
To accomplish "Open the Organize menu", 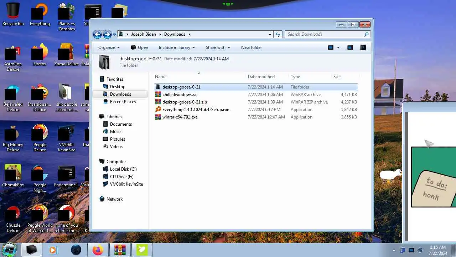I will click(x=109, y=47).
